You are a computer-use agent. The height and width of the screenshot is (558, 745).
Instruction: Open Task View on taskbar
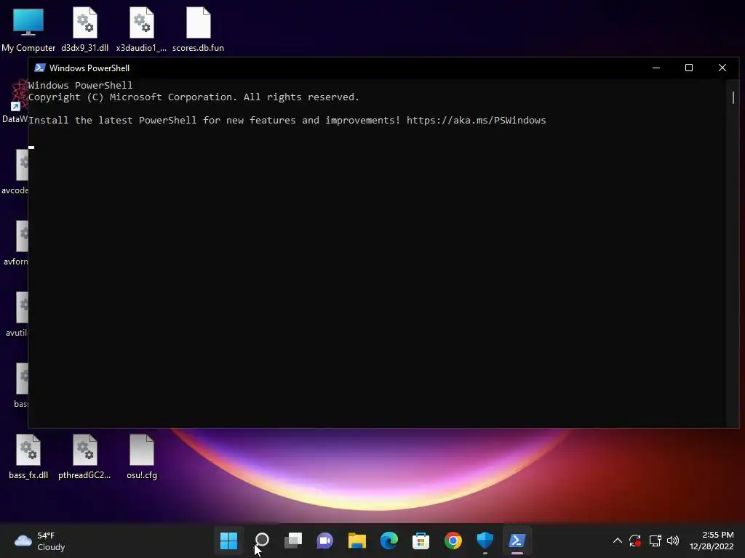coord(293,541)
